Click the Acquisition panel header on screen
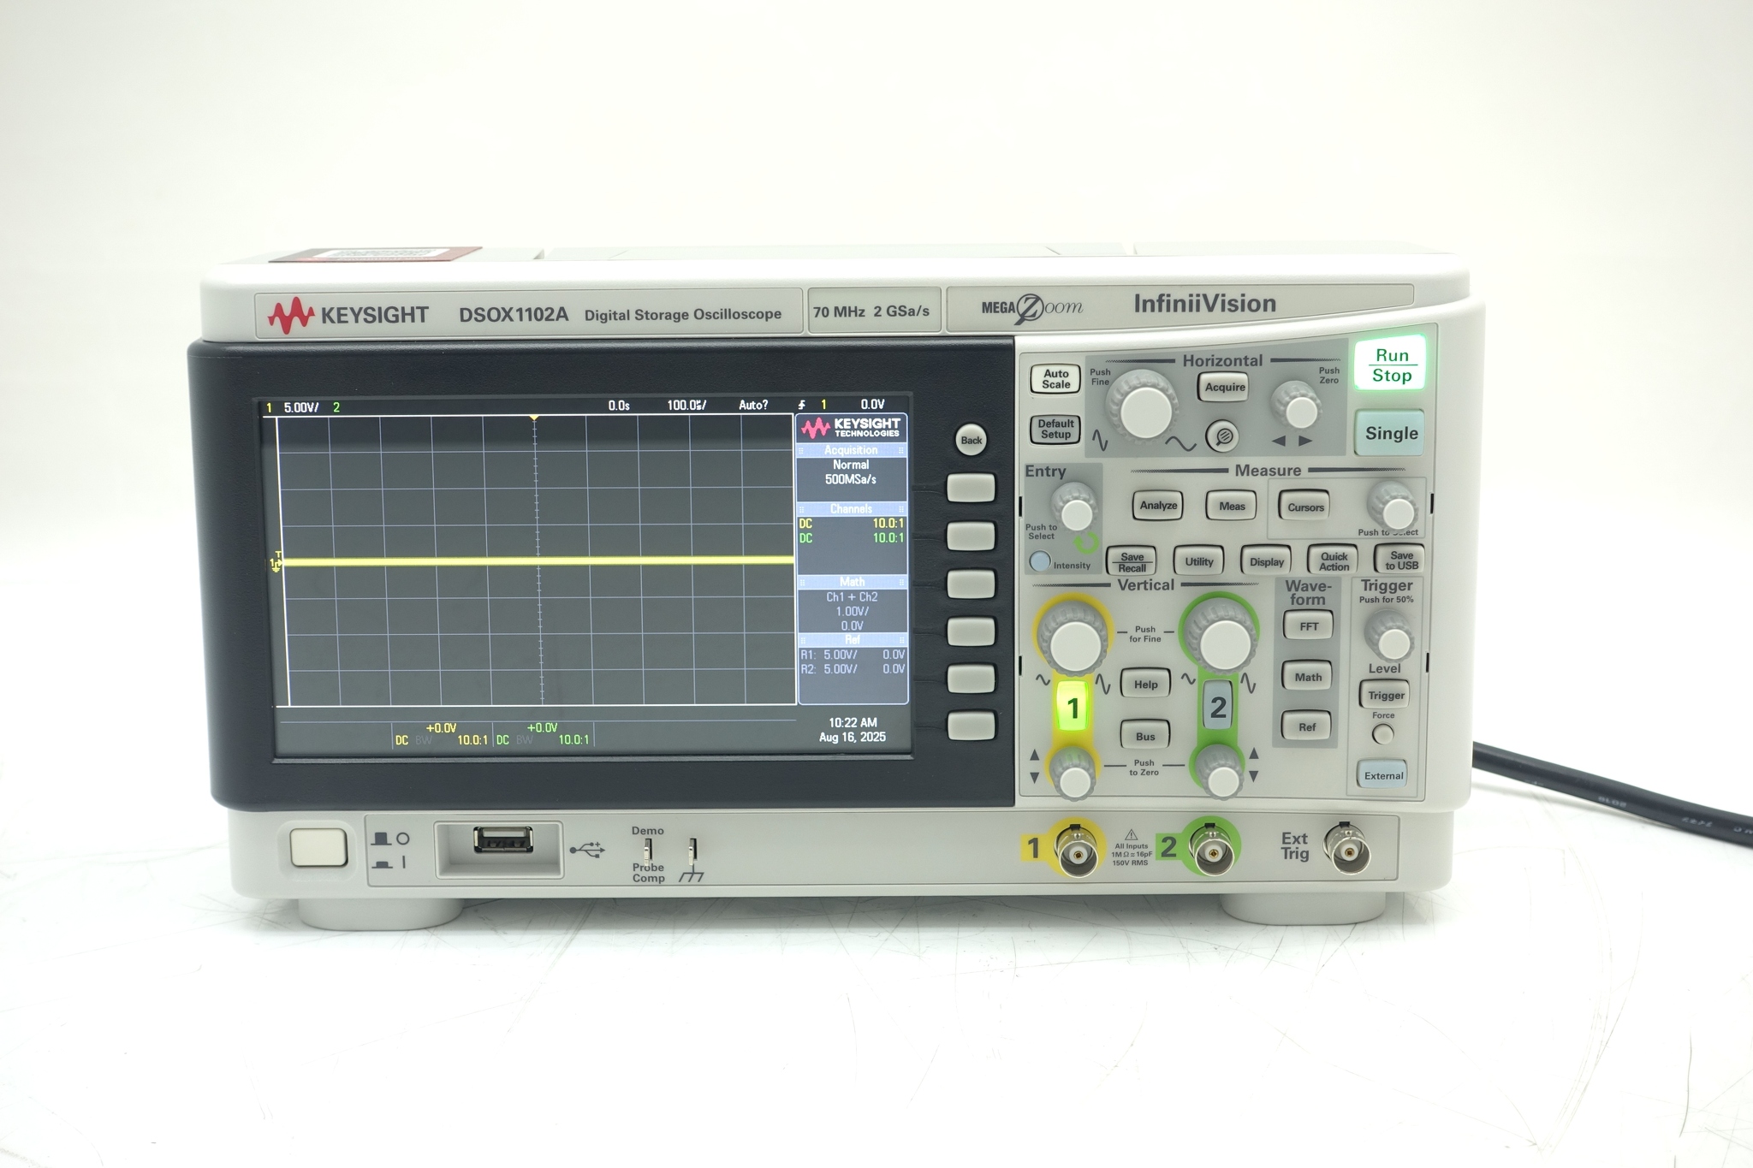This screenshot has height=1168, width=1753. [851, 450]
